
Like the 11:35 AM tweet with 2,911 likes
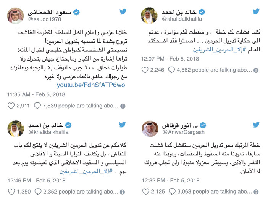tap(11, 106)
